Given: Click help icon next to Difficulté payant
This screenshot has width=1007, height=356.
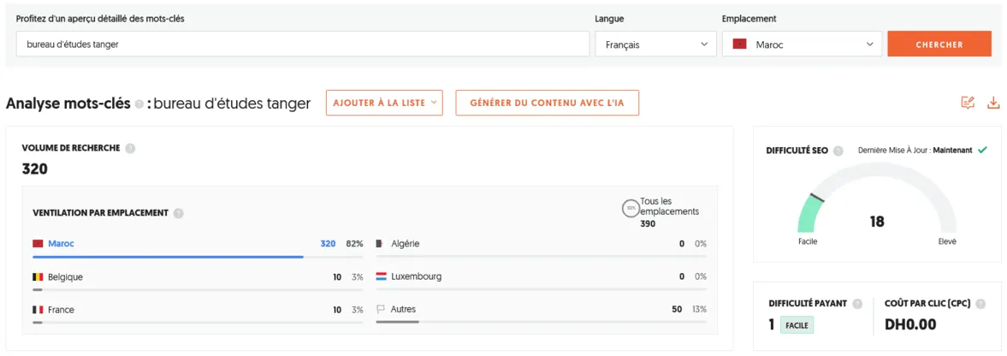Looking at the screenshot, I should pyautogui.click(x=857, y=304).
